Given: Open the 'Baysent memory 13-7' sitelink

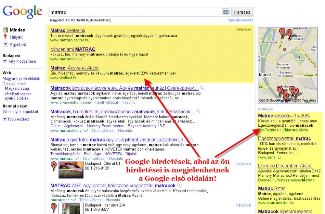Looking at the screenshot, I should click(x=146, y=126).
